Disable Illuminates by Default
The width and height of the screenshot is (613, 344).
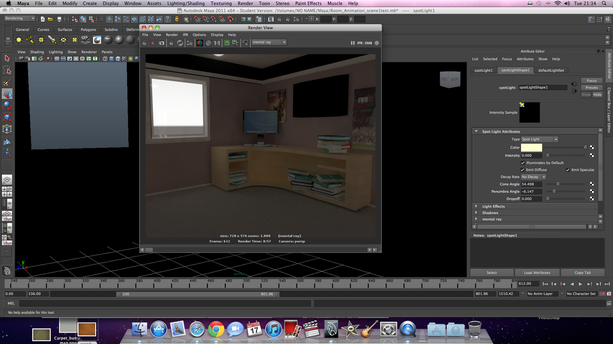coord(523,162)
